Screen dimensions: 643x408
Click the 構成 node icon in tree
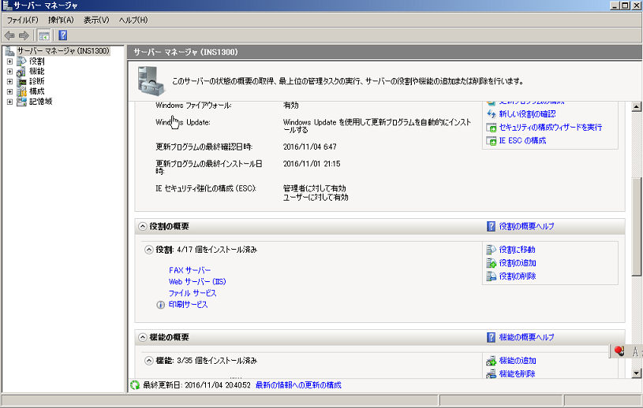[22, 91]
